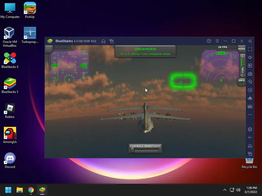This screenshot has height=196, width=262.
Task: Select My Computer desktop icon
Action: 10,10
